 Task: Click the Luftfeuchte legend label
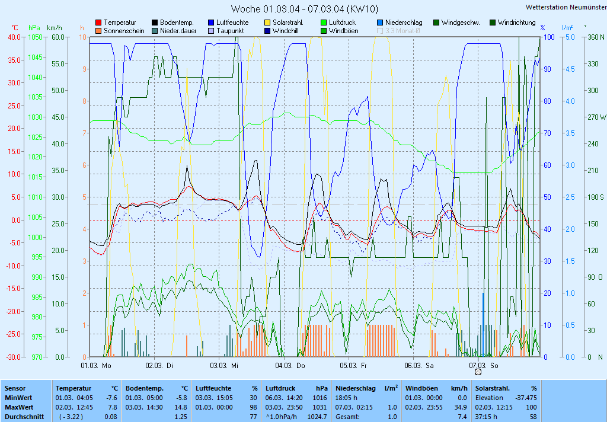pyautogui.click(x=232, y=23)
